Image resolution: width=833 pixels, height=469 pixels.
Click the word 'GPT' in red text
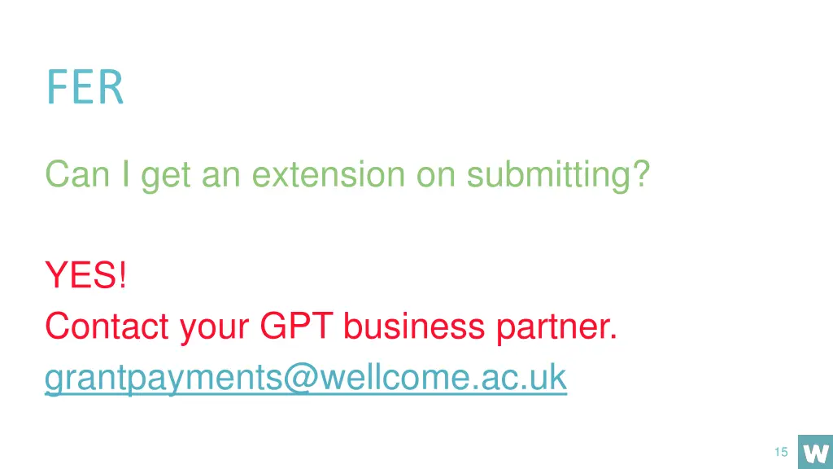point(296,326)
